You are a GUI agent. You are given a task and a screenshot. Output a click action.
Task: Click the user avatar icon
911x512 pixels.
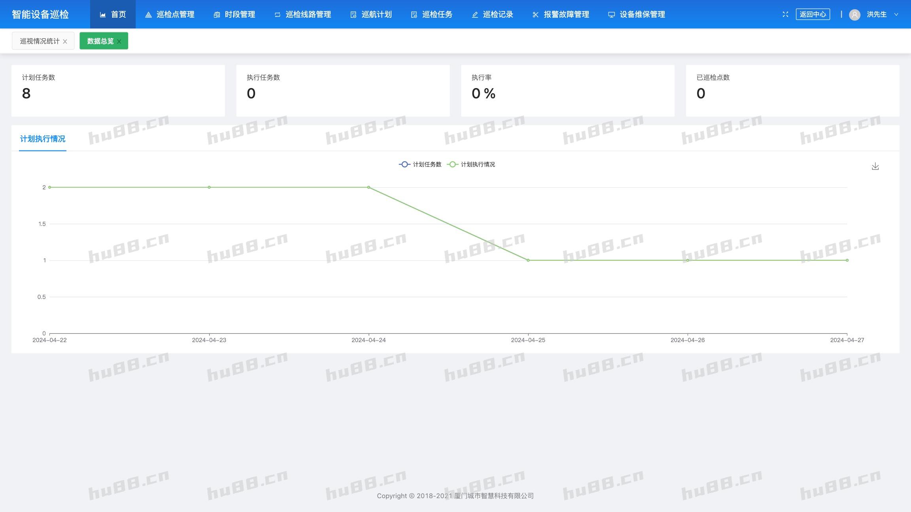pos(854,15)
